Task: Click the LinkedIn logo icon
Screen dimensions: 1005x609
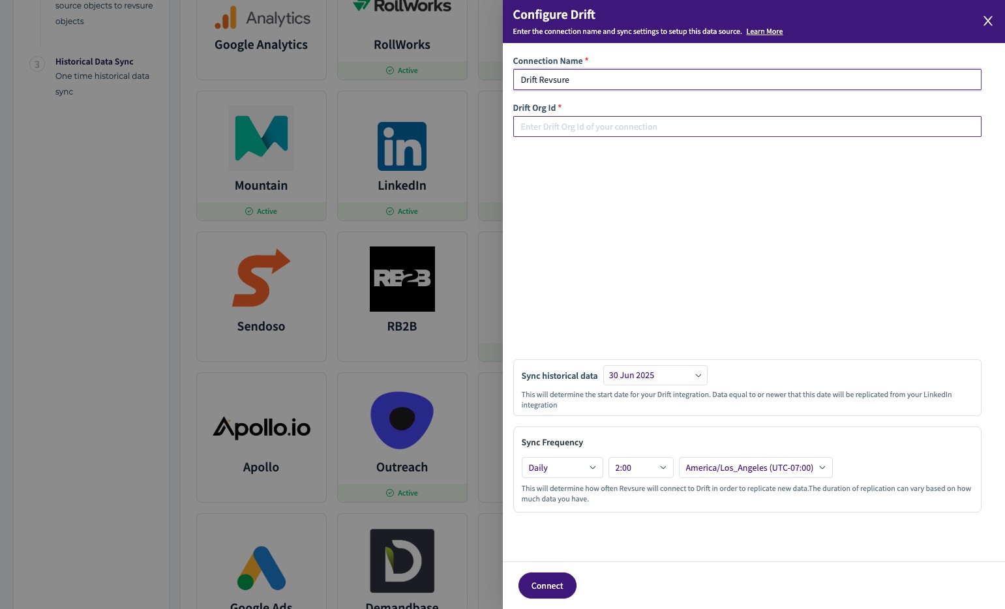Action: (x=402, y=146)
